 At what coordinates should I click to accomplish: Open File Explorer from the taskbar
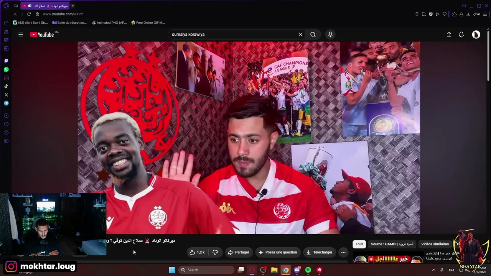(274, 270)
